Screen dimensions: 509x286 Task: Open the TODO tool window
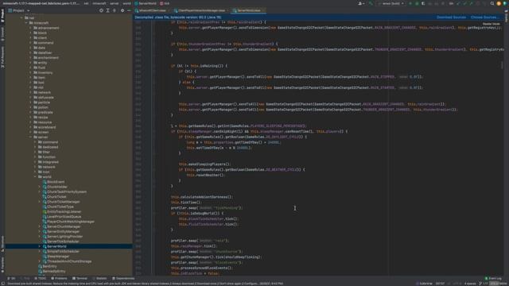click(41, 279)
